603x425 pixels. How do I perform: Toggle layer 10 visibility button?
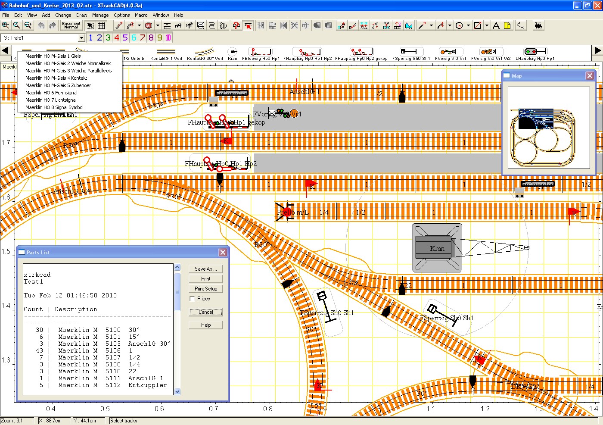[x=168, y=37]
